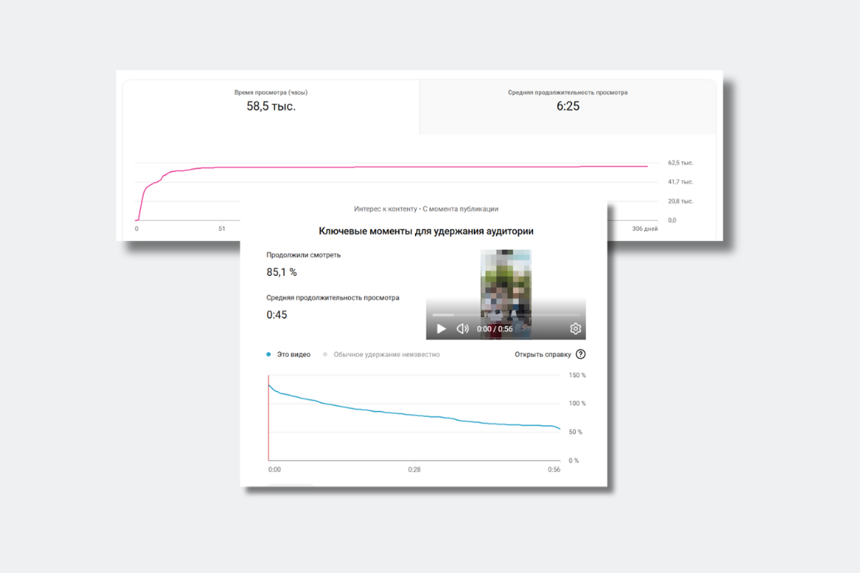Click 'Ключевые моменты для удержания аудитории' heading
The image size is (860, 573).
point(426,232)
